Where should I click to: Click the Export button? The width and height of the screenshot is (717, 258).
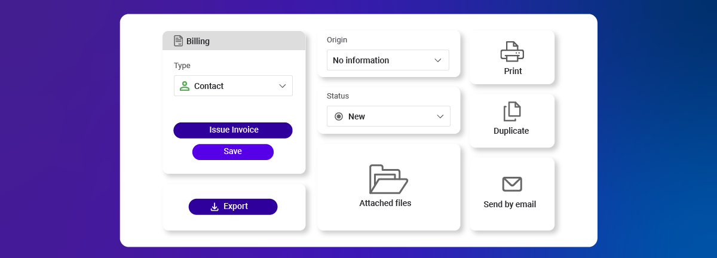pos(233,207)
